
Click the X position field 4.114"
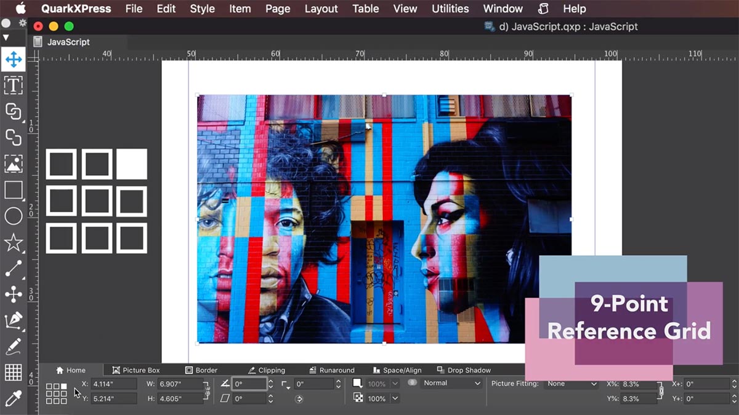point(114,384)
